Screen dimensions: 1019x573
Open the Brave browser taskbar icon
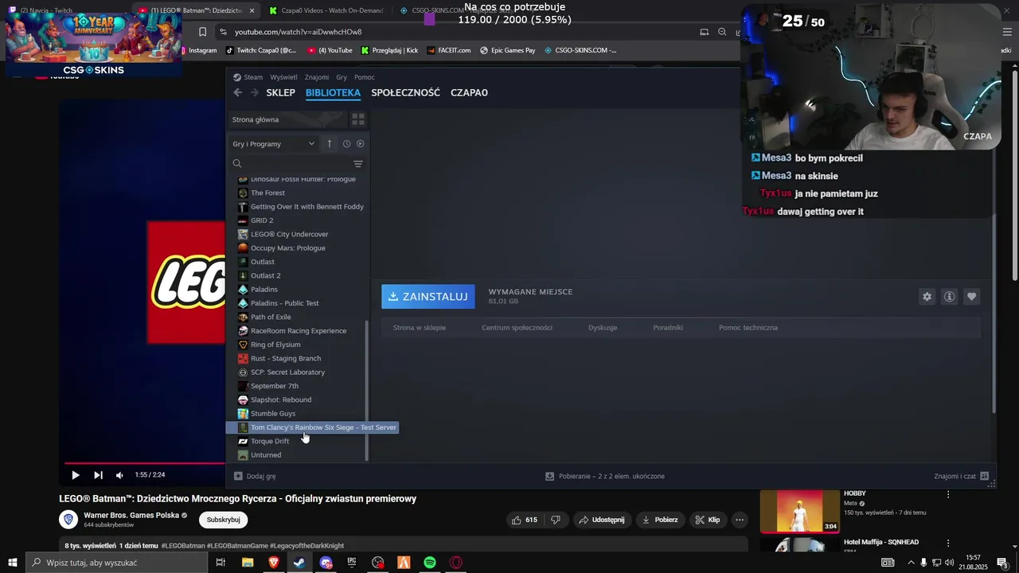274,563
